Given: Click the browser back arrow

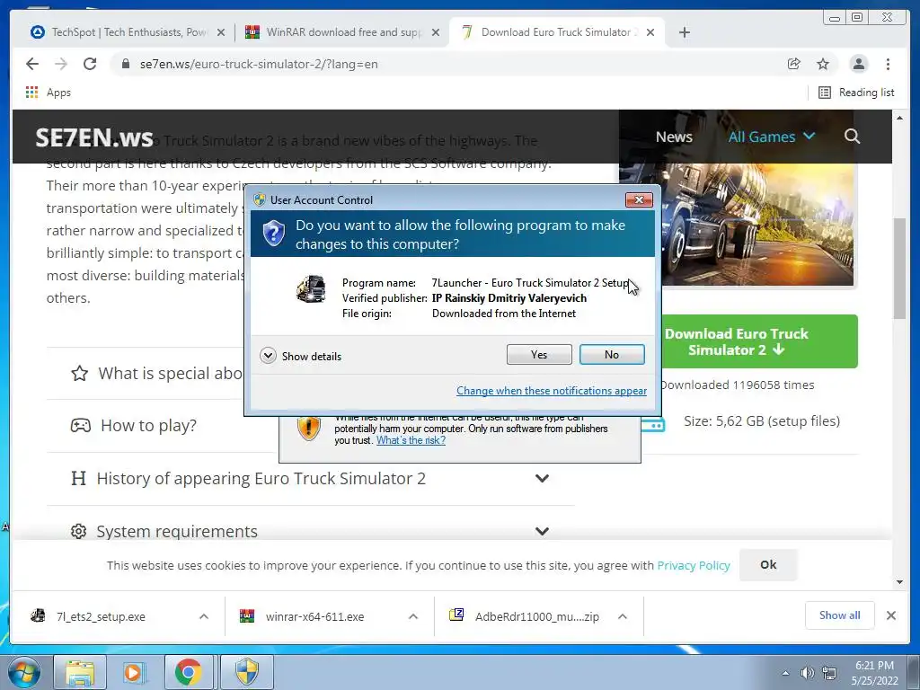Looking at the screenshot, I should tap(32, 64).
